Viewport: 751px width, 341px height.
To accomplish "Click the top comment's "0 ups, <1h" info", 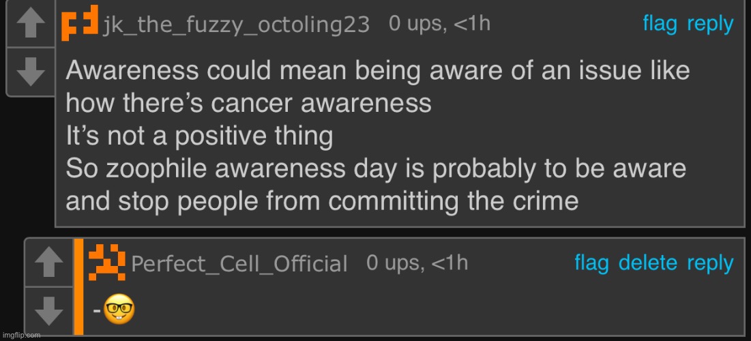I will tap(439, 24).
